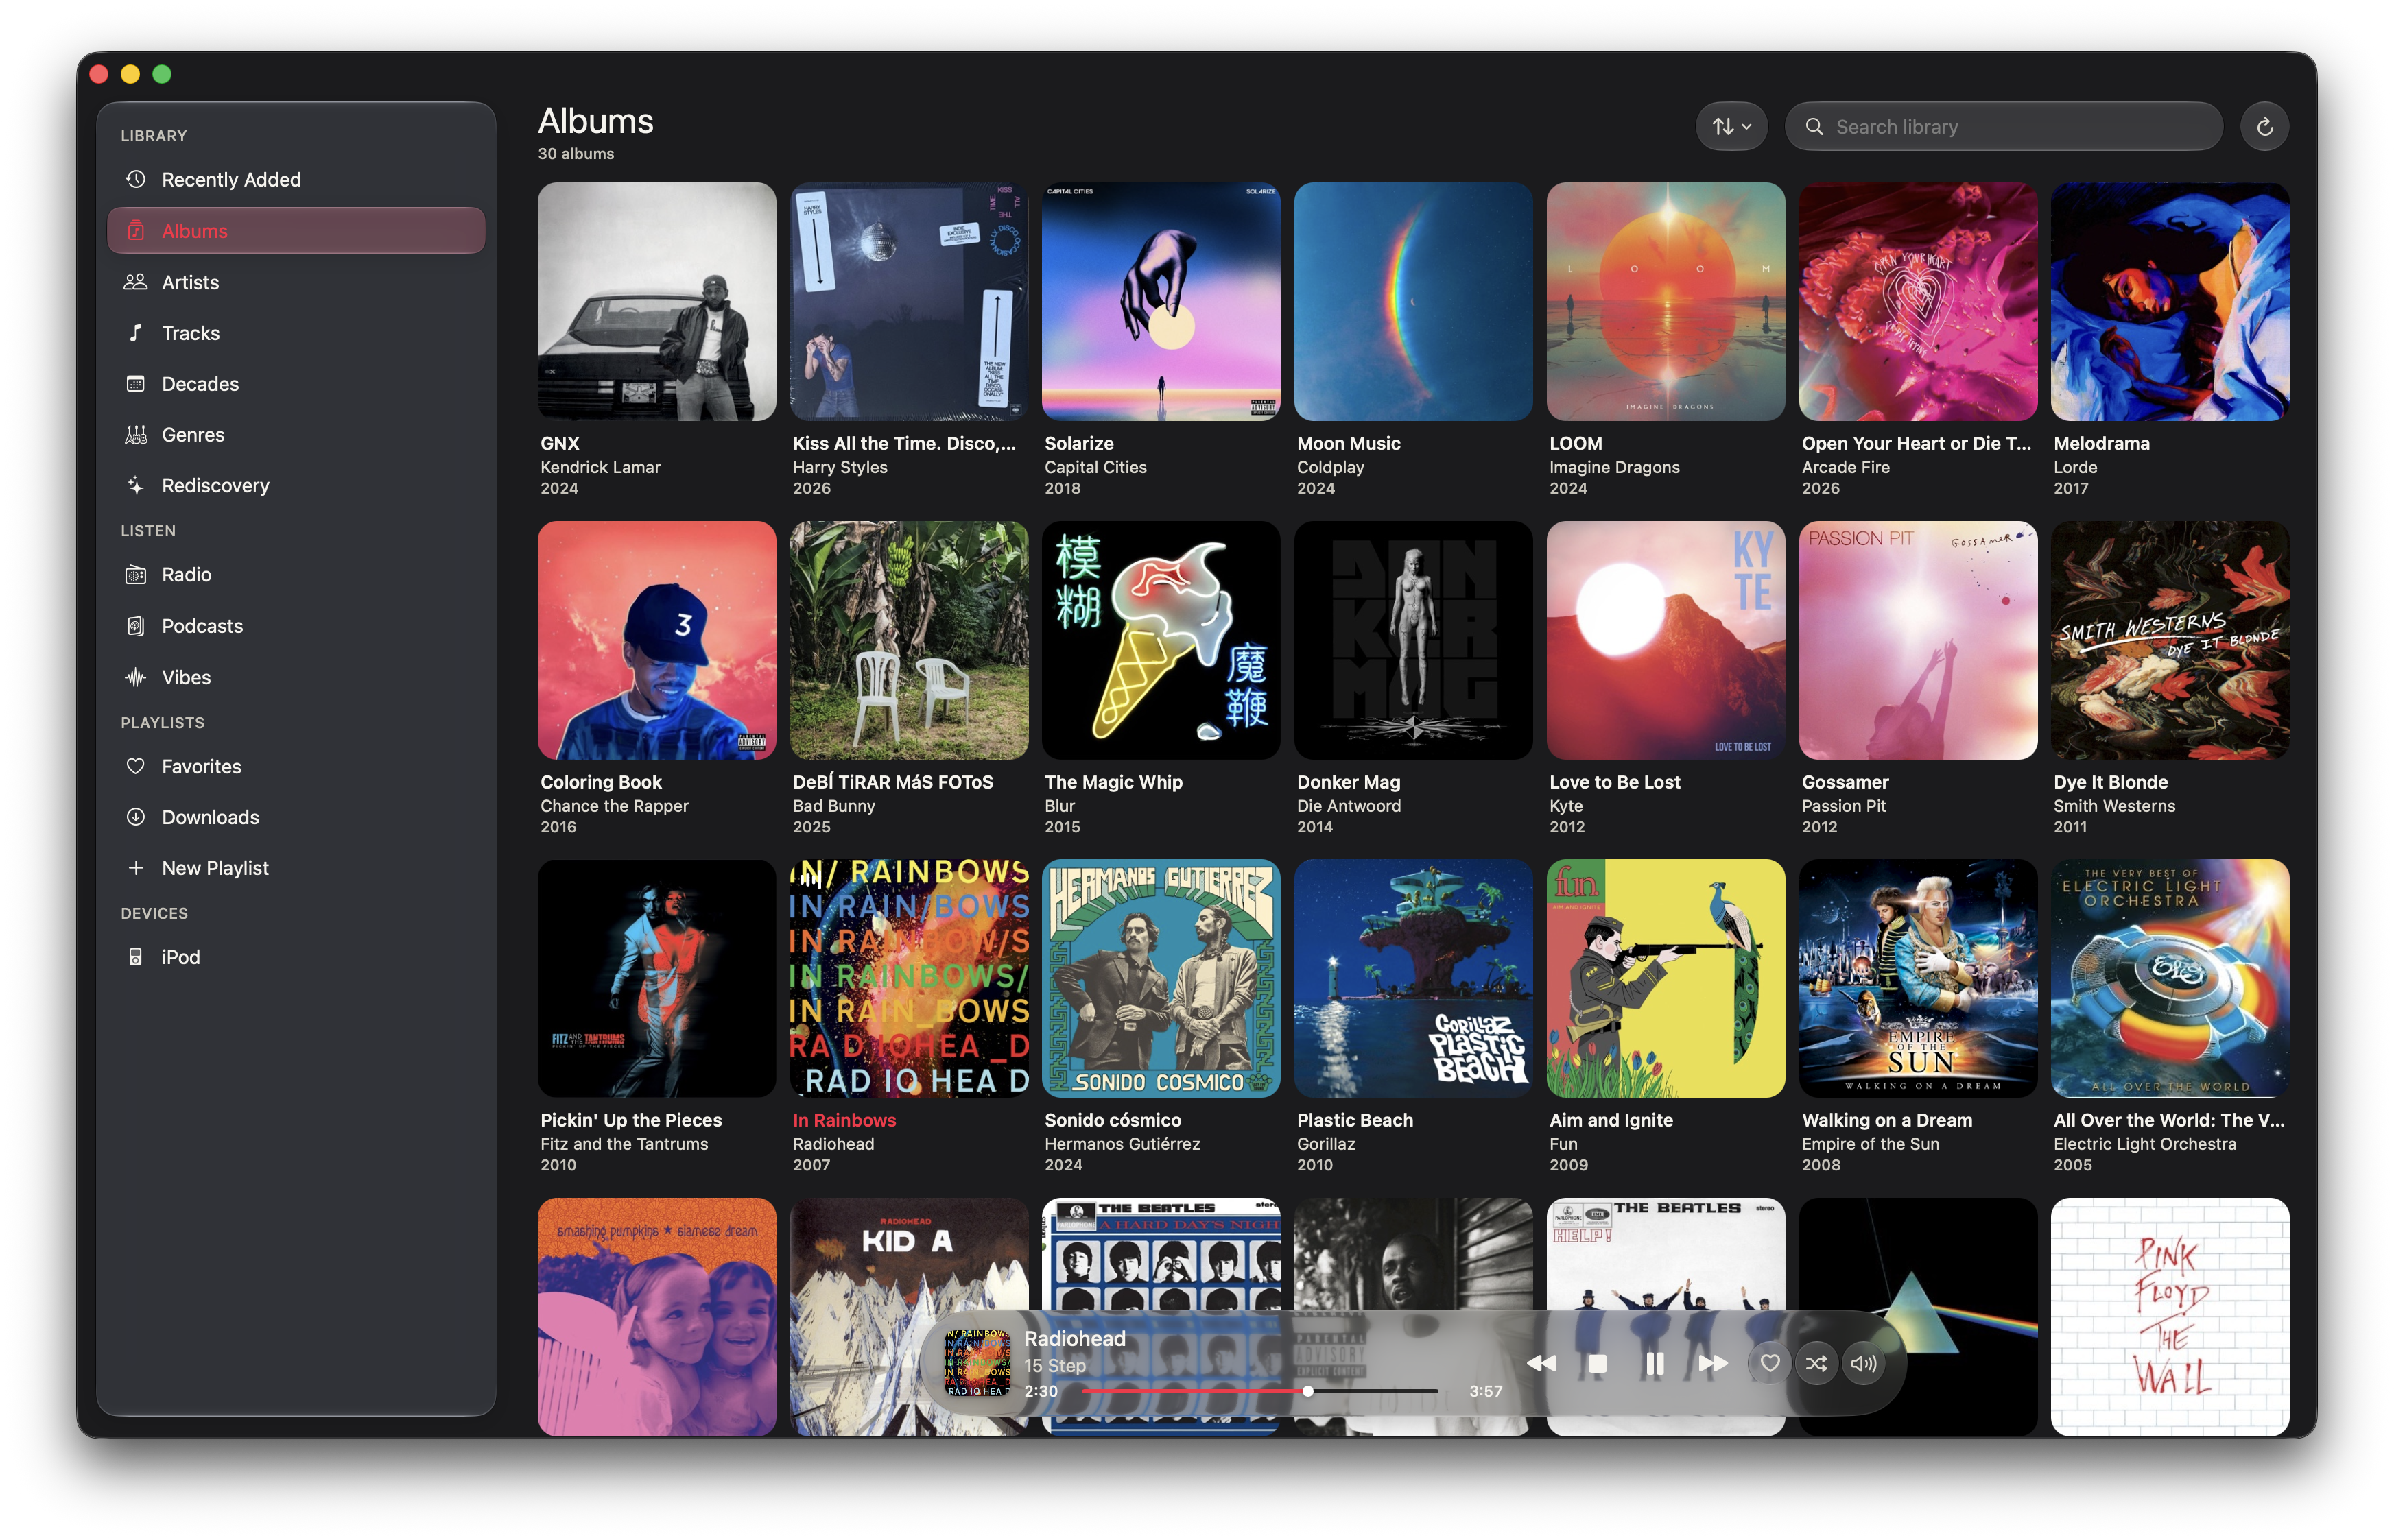Select the Albums sidebar icon
The image size is (2394, 1540).
pyautogui.click(x=136, y=231)
